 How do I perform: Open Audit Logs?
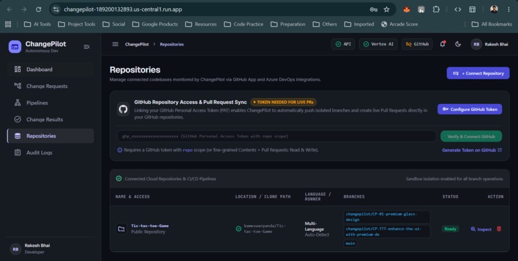(x=50, y=153)
